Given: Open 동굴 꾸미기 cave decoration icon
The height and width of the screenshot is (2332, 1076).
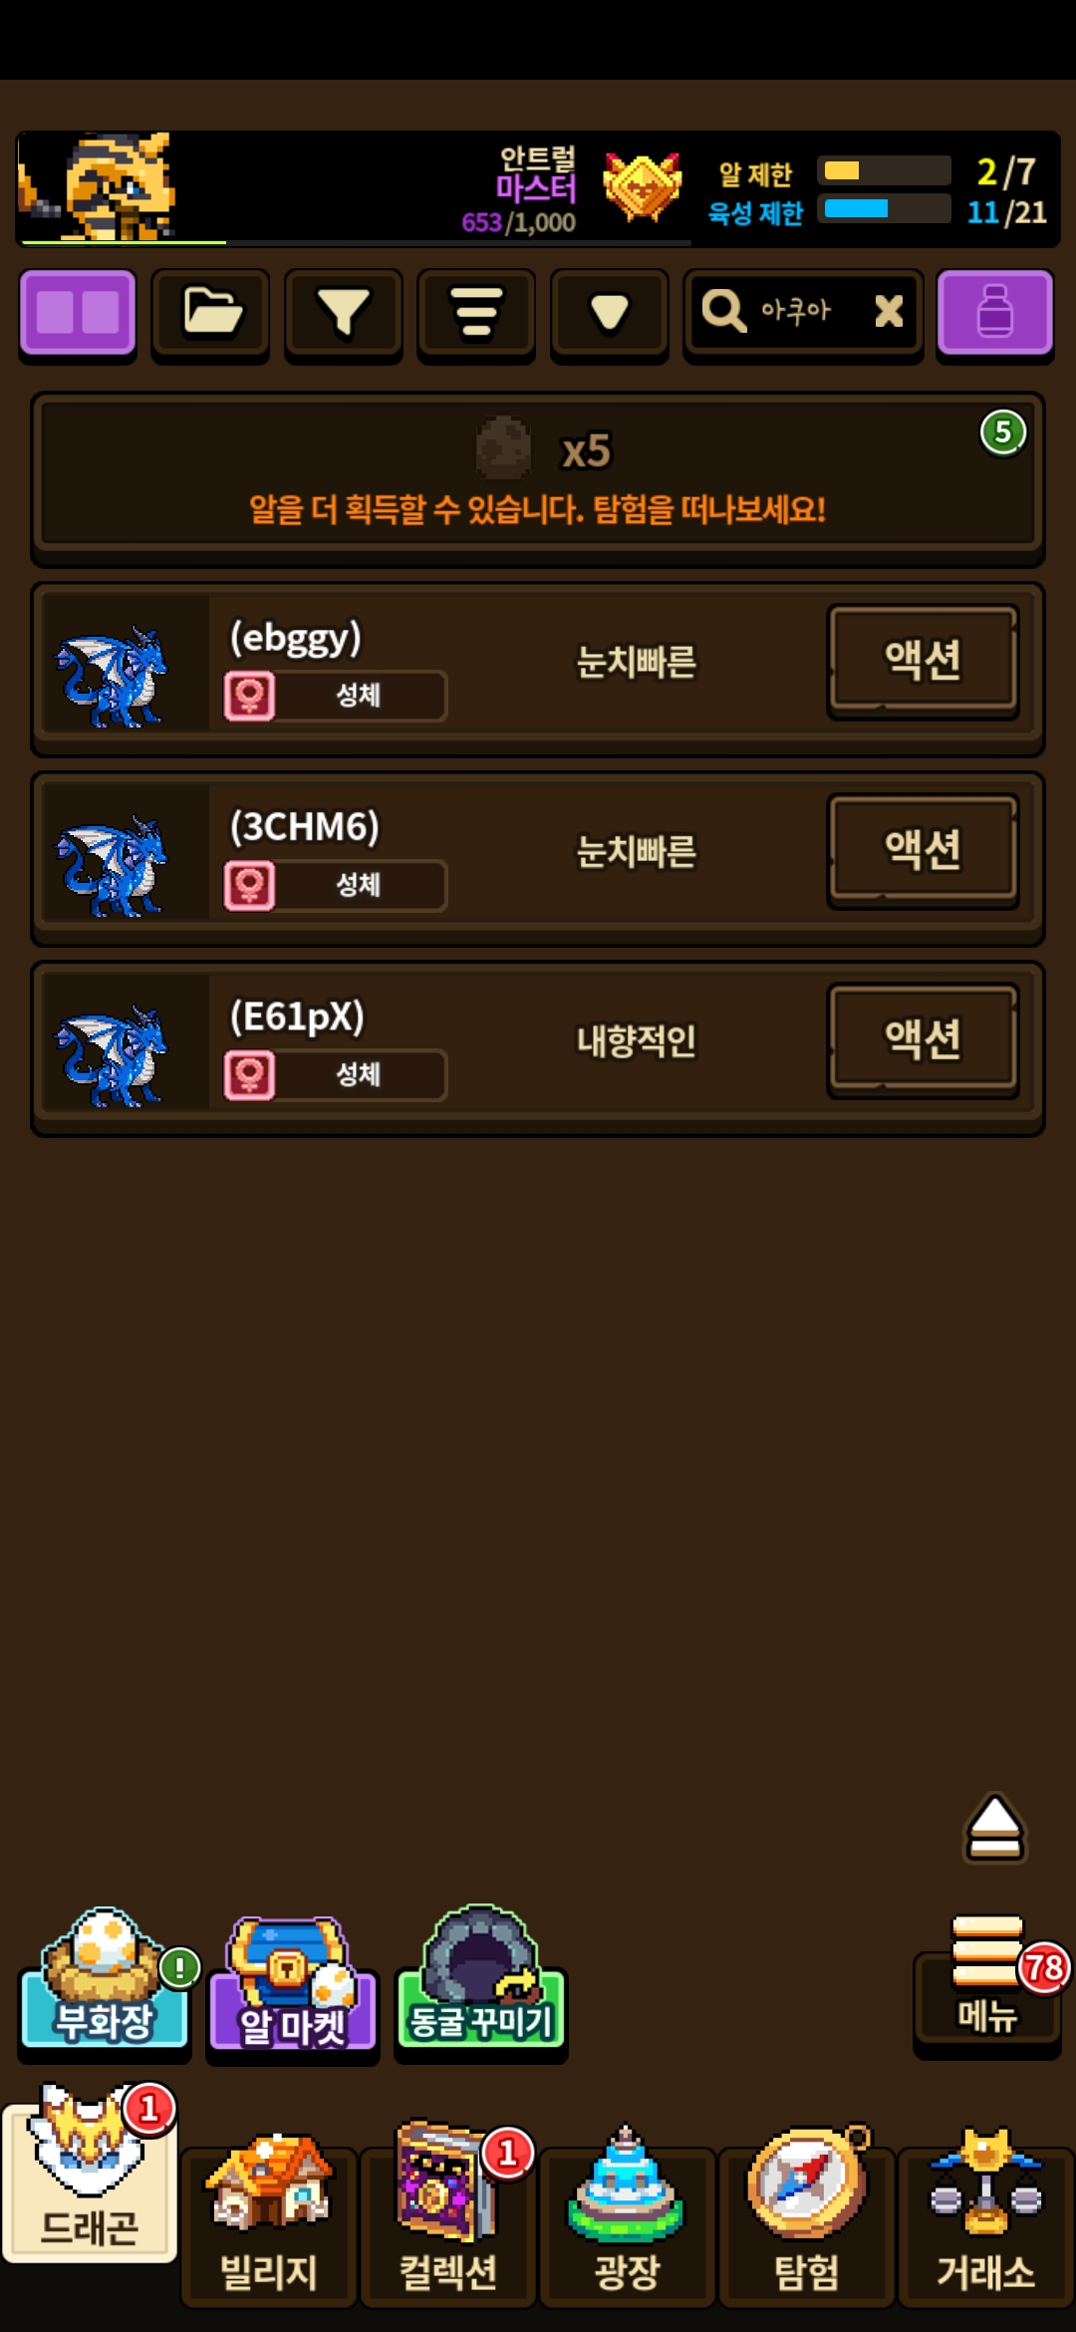Looking at the screenshot, I should coord(480,1980).
